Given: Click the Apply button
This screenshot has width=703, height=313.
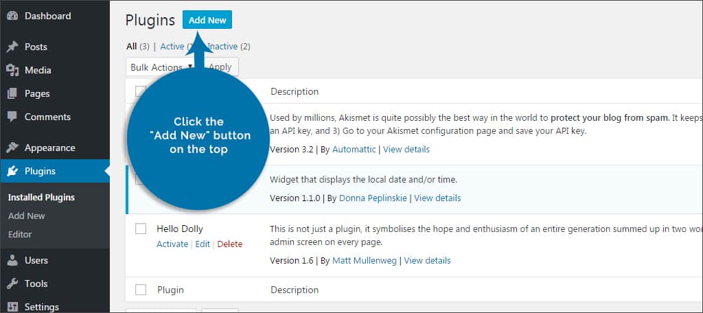Looking at the screenshot, I should [x=220, y=67].
